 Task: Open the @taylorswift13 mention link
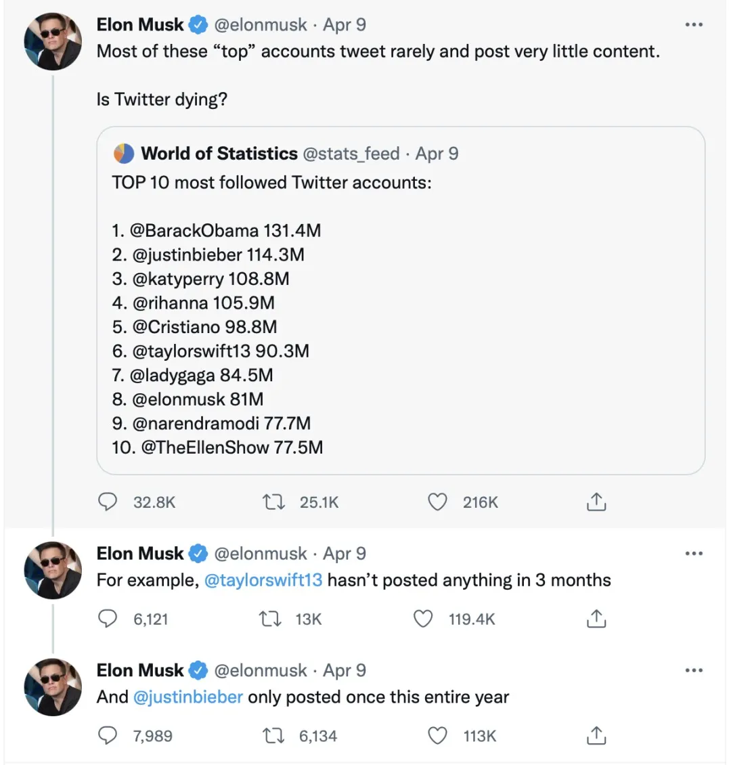263,580
